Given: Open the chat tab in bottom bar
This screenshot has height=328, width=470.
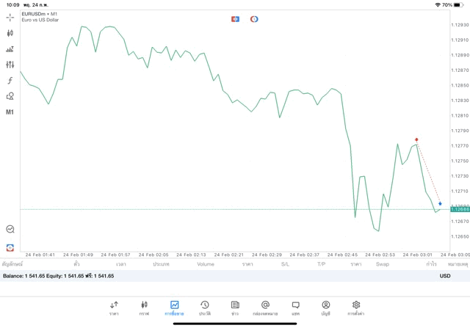Looking at the screenshot, I should tap(295, 308).
